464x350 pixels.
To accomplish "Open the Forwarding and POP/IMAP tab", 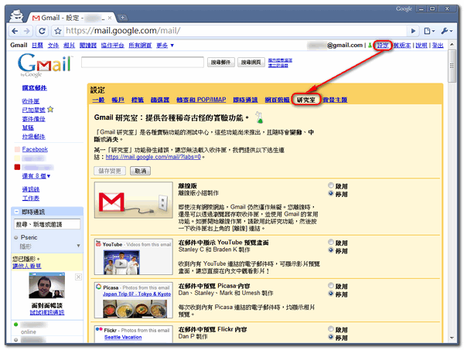I will point(201,100).
